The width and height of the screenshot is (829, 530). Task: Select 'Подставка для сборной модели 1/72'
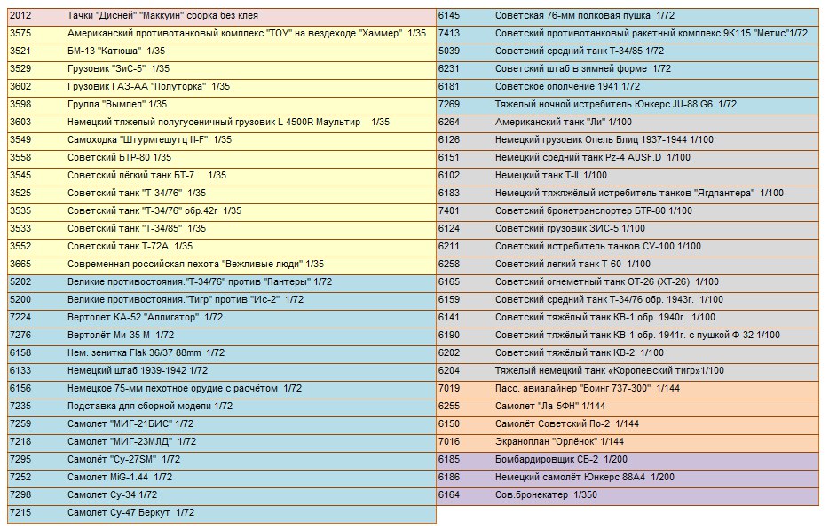tap(149, 406)
